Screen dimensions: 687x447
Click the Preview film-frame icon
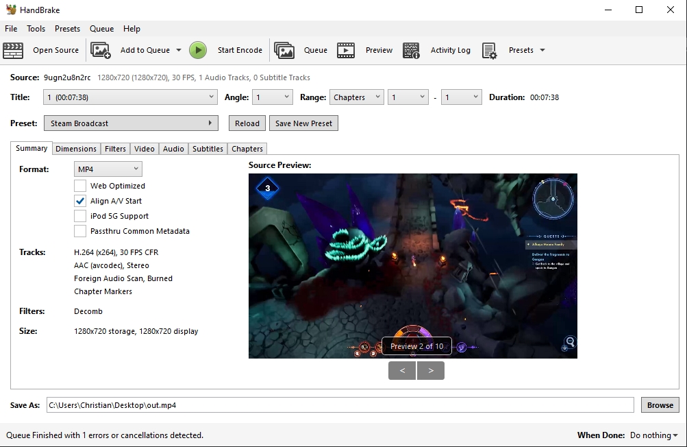tap(346, 51)
